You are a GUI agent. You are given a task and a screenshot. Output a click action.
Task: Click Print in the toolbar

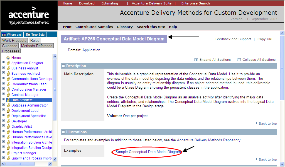pos(67,27)
